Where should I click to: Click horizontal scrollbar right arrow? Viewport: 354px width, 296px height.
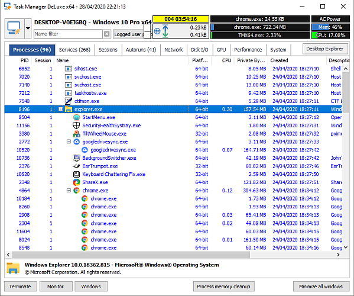[x=338, y=255]
